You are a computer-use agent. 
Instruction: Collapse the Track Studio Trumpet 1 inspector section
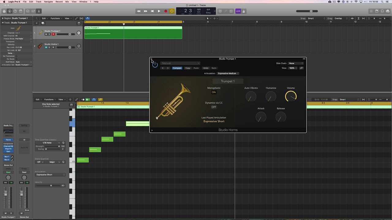point(3,23)
